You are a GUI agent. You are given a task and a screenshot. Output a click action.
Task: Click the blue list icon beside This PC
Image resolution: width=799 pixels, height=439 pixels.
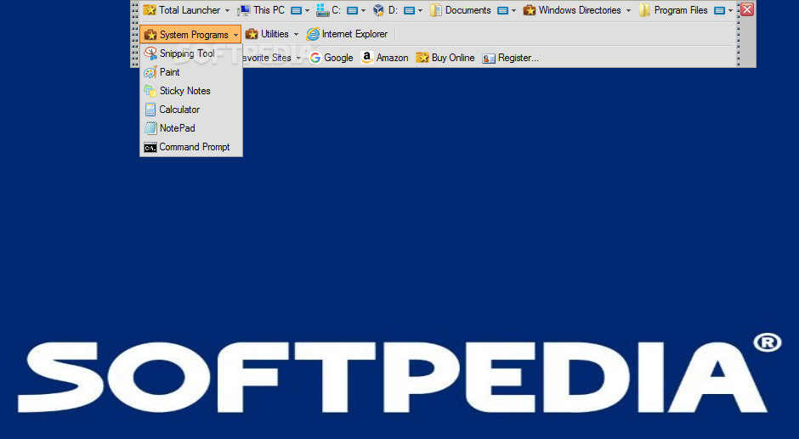[x=296, y=11]
